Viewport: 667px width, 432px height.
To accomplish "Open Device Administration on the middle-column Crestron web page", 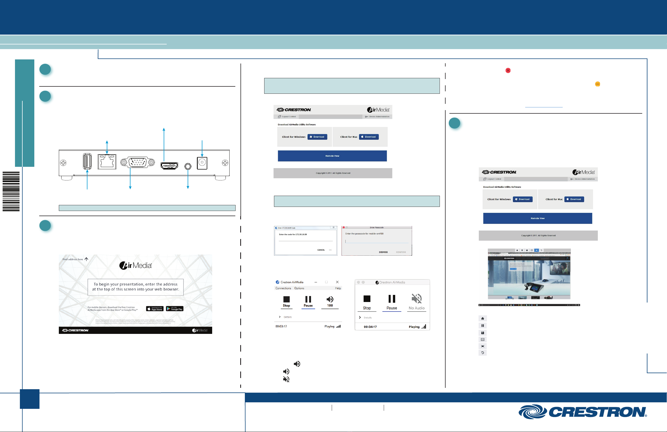I will pyautogui.click(x=377, y=117).
